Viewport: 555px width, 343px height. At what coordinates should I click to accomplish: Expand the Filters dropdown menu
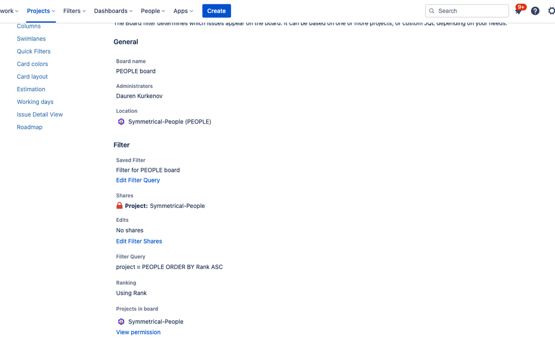[74, 11]
